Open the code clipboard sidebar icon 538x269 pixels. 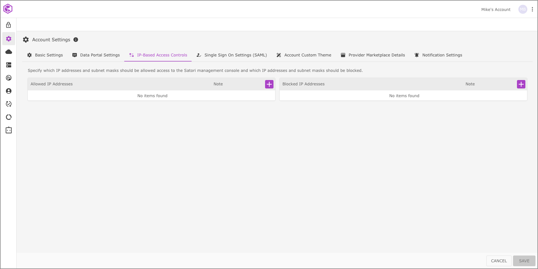(9, 130)
